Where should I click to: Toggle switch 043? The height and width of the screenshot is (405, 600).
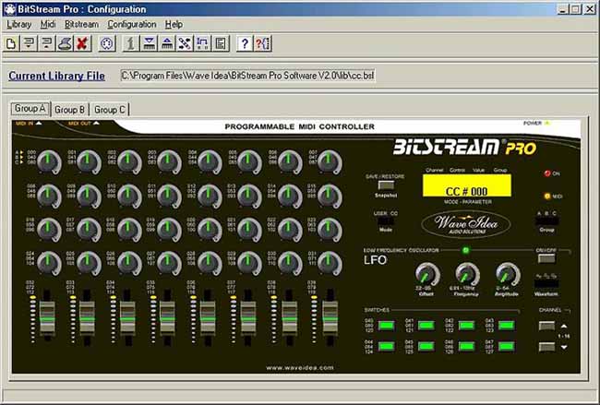[x=507, y=326]
